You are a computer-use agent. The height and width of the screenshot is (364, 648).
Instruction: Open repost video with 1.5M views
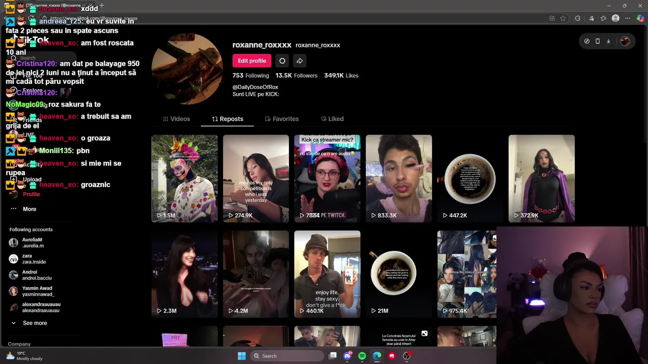click(x=184, y=178)
